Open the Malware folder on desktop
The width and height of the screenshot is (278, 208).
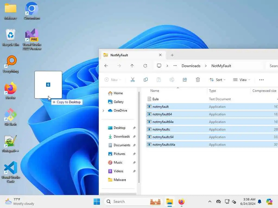(x=11, y=11)
